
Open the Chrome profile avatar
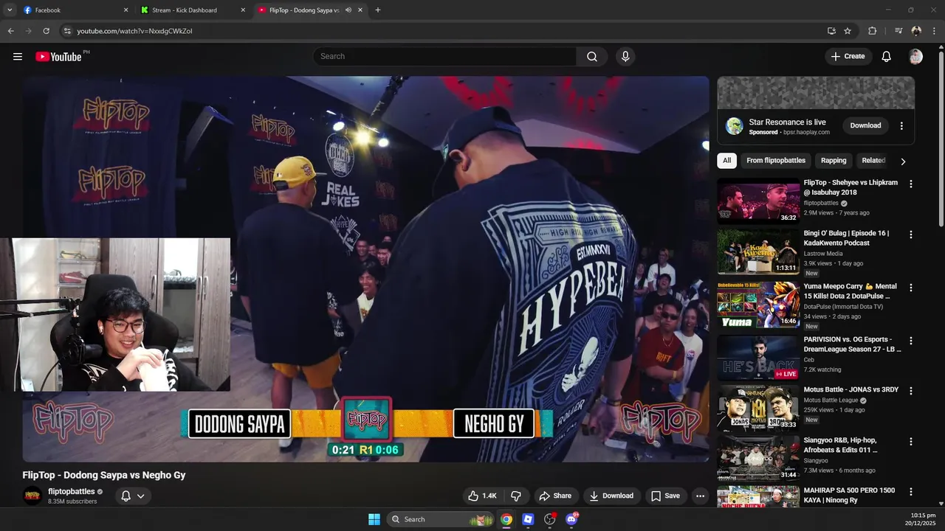pyautogui.click(x=916, y=31)
